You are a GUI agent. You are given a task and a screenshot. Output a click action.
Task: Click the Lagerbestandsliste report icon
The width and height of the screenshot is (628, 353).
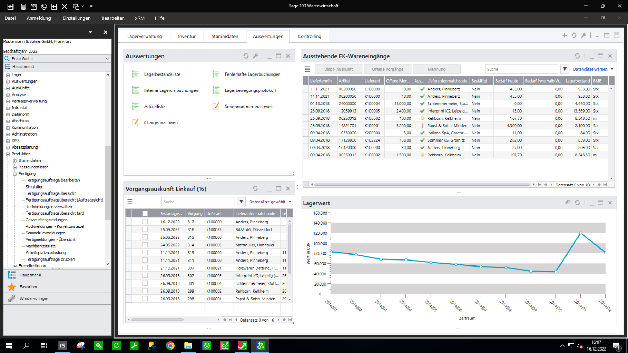[136, 74]
